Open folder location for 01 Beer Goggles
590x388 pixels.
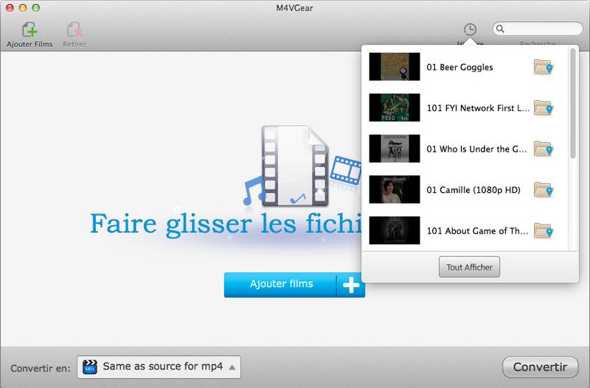[x=544, y=67]
